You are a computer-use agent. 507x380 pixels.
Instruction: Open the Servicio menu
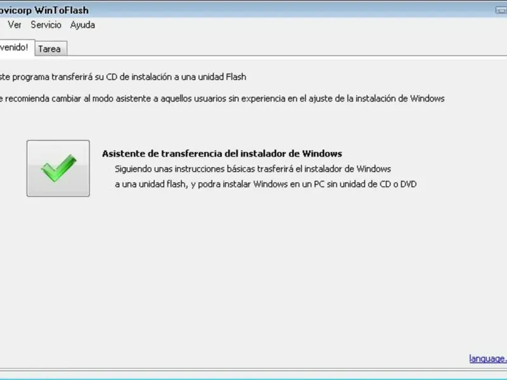pos(46,25)
